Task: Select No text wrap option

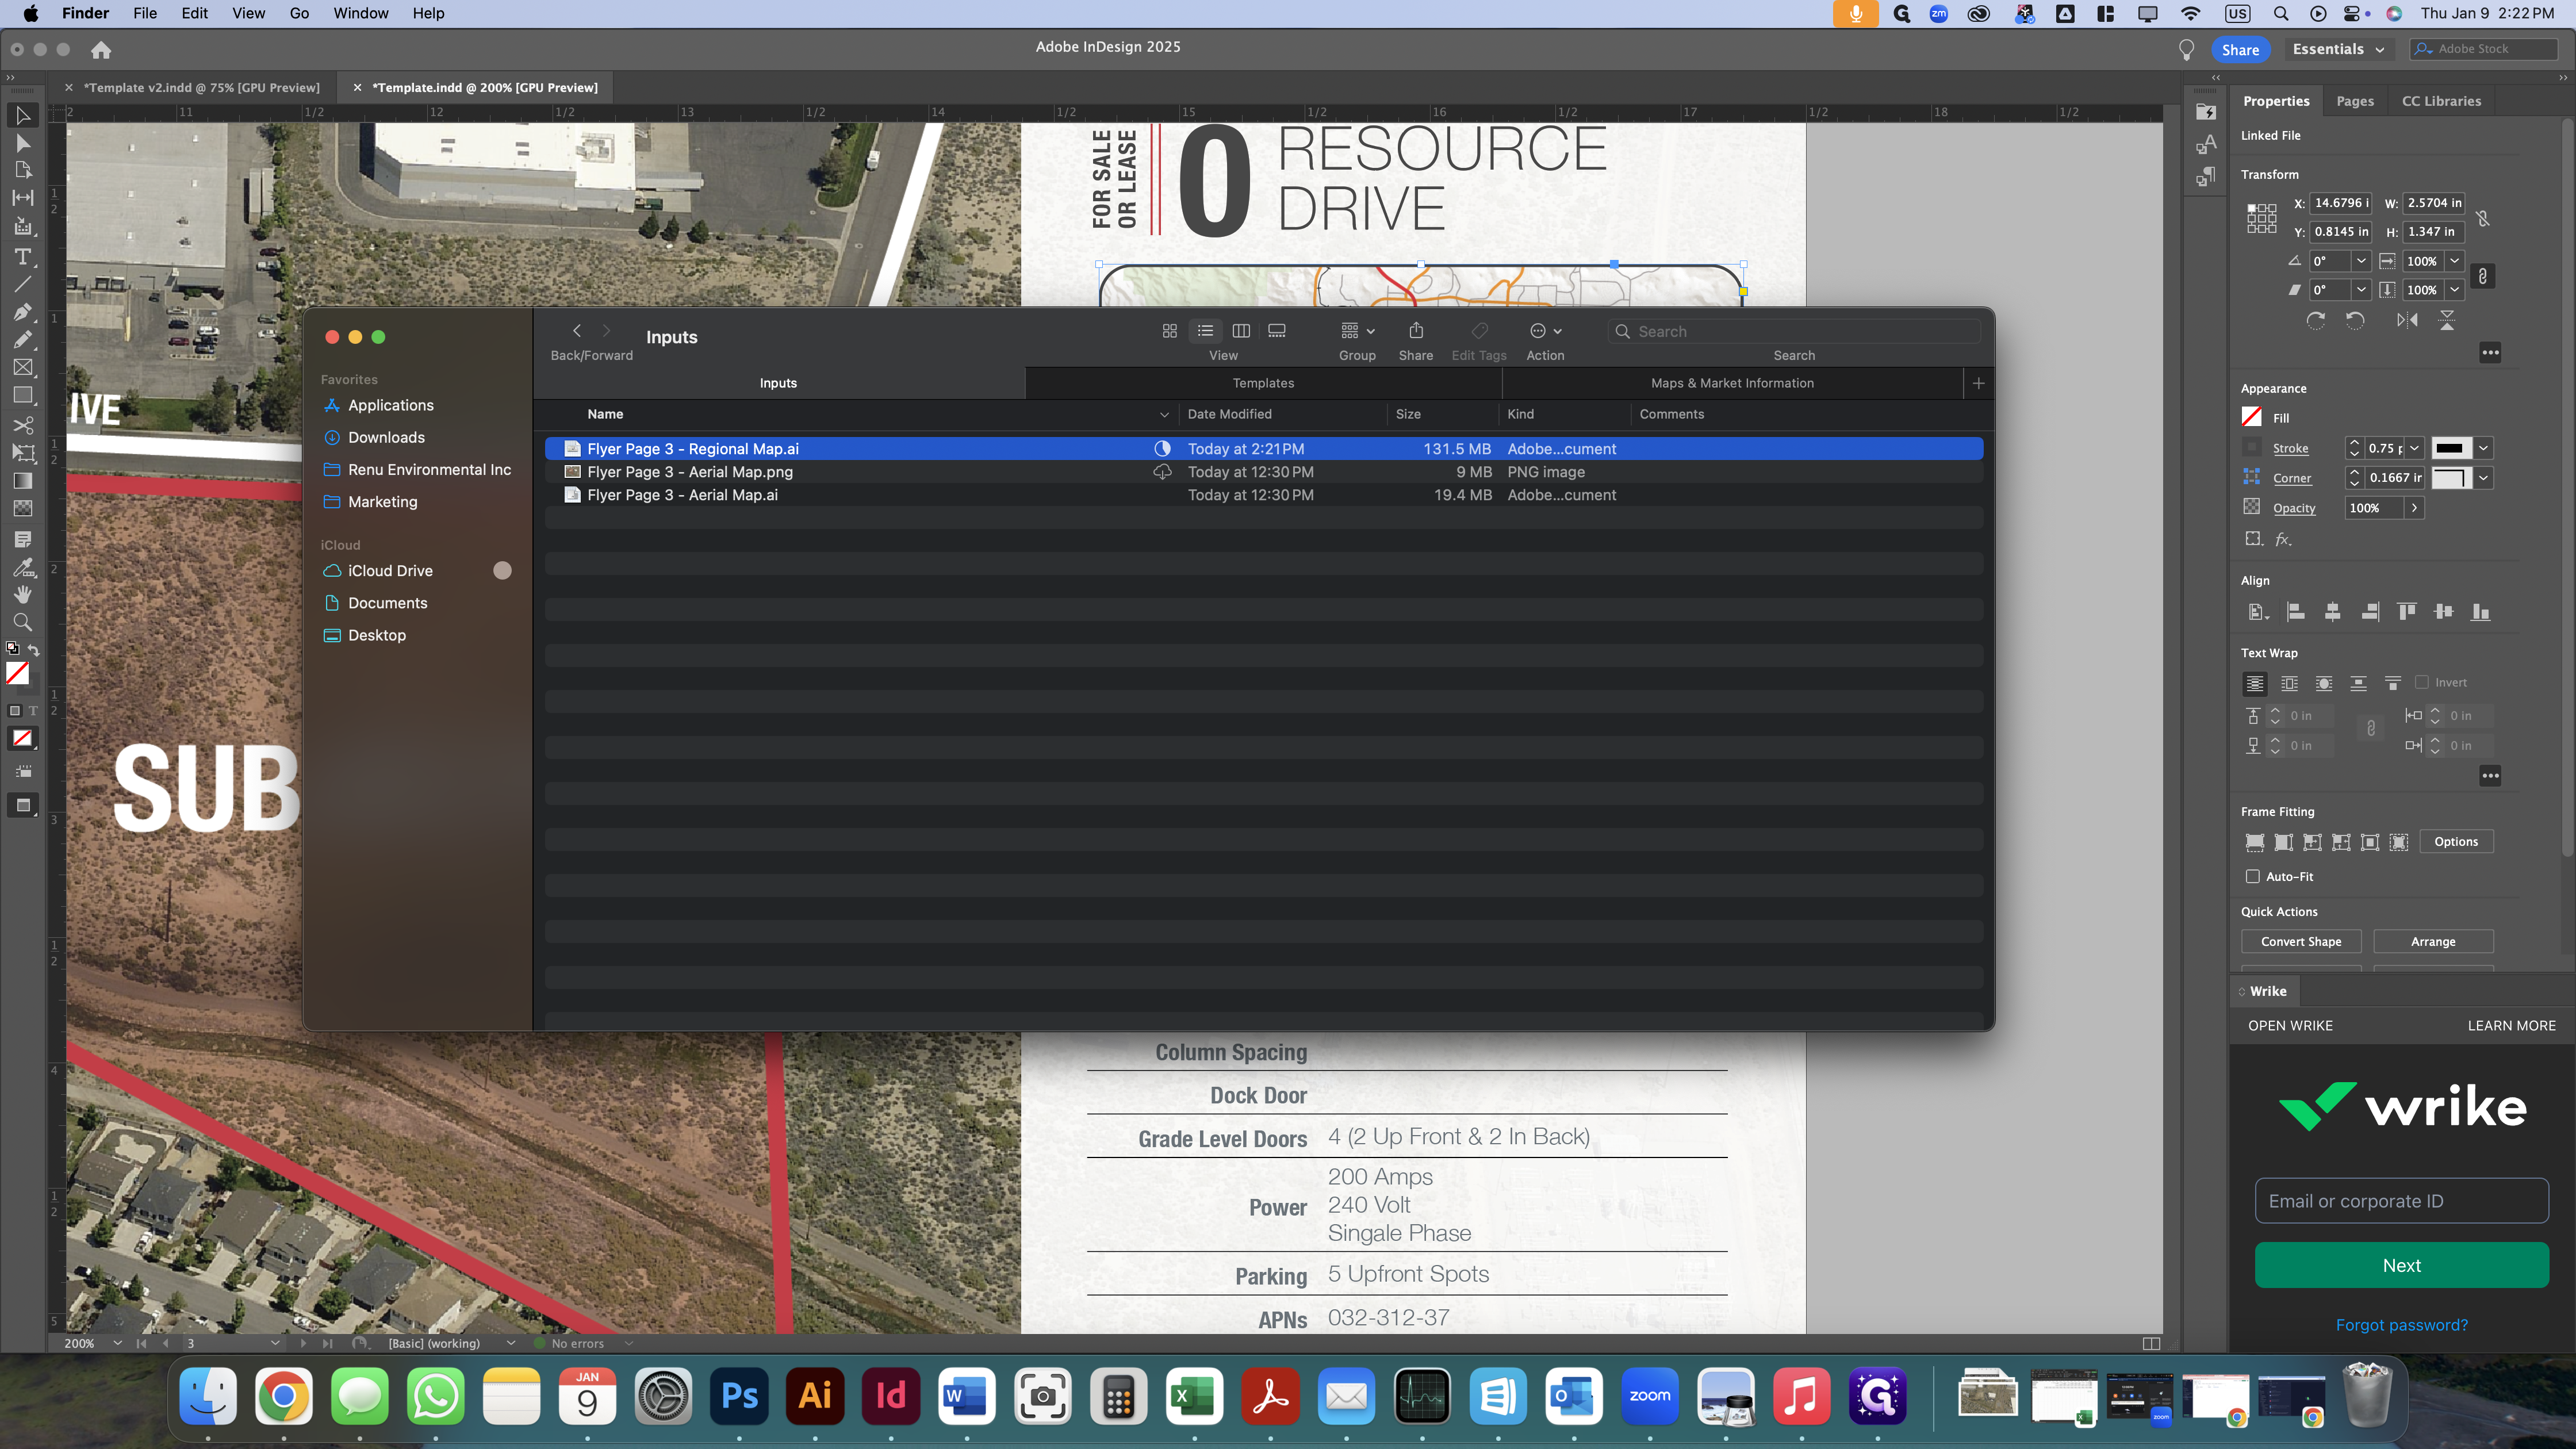Action: click(2255, 684)
